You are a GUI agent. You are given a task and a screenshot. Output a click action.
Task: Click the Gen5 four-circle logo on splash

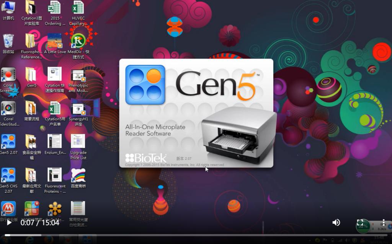click(145, 85)
